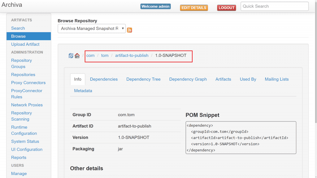The width and height of the screenshot is (317, 178).
Task: Click the Search sidebar link
Action: pyautogui.click(x=18, y=28)
